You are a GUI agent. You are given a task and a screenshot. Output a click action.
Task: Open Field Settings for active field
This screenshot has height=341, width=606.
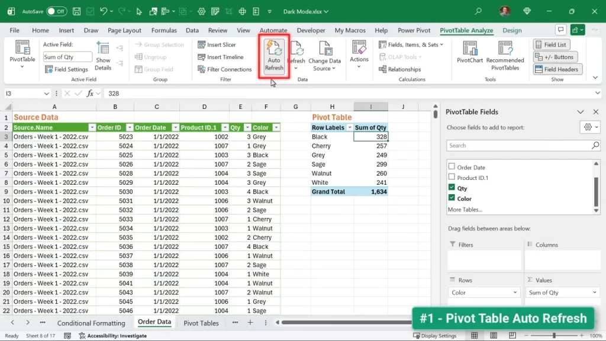pyautogui.click(x=66, y=69)
